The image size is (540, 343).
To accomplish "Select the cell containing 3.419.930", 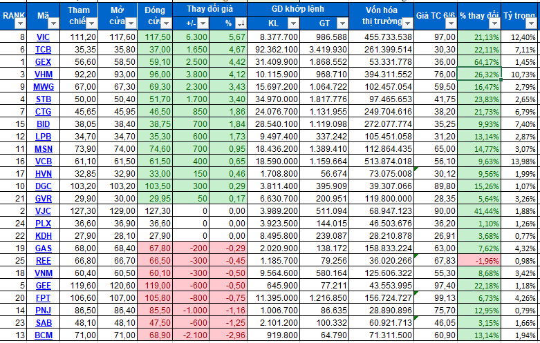I will [x=324, y=50].
